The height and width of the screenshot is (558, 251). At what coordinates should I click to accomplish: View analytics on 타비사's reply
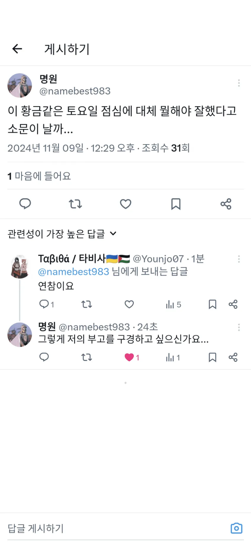(173, 304)
